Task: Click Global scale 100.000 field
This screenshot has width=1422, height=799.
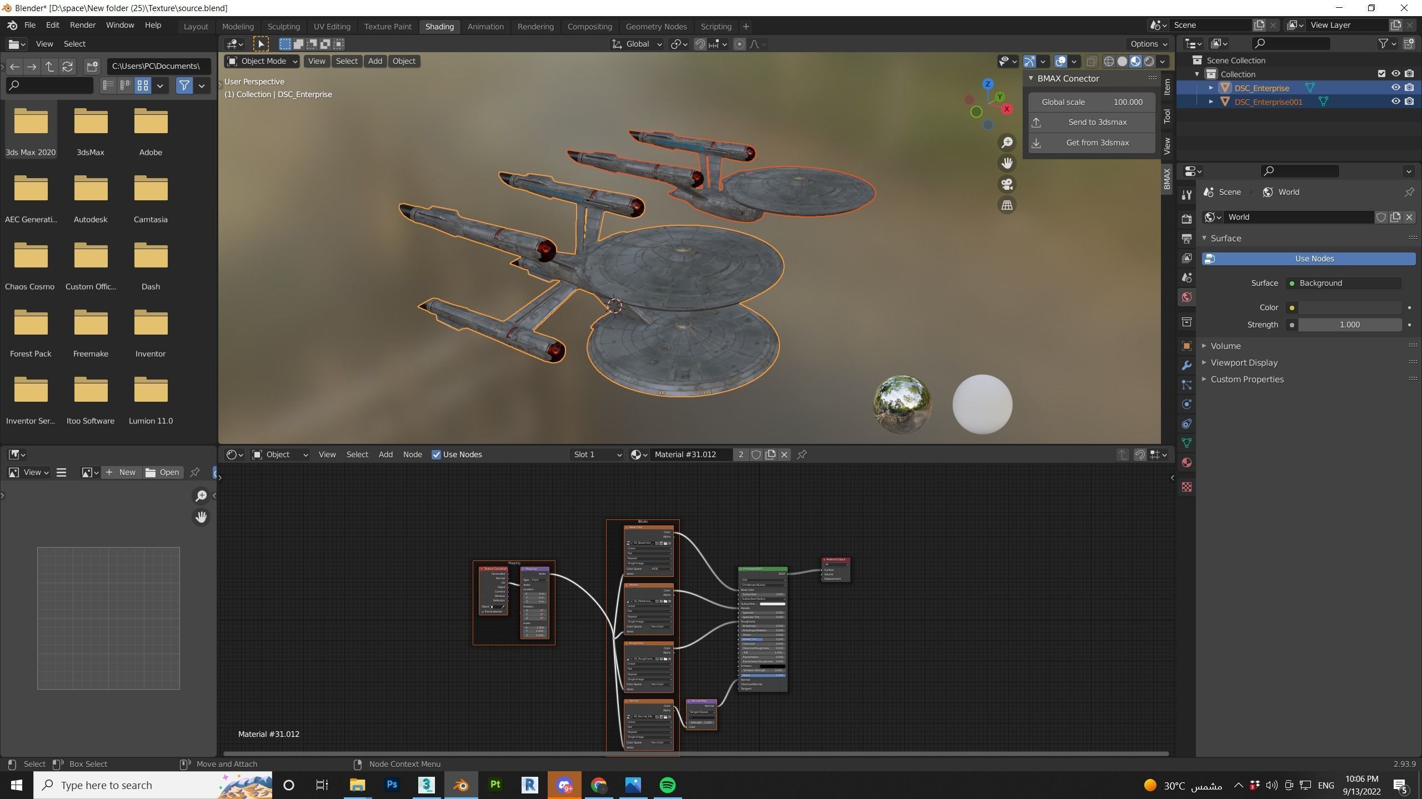Action: click(1091, 102)
